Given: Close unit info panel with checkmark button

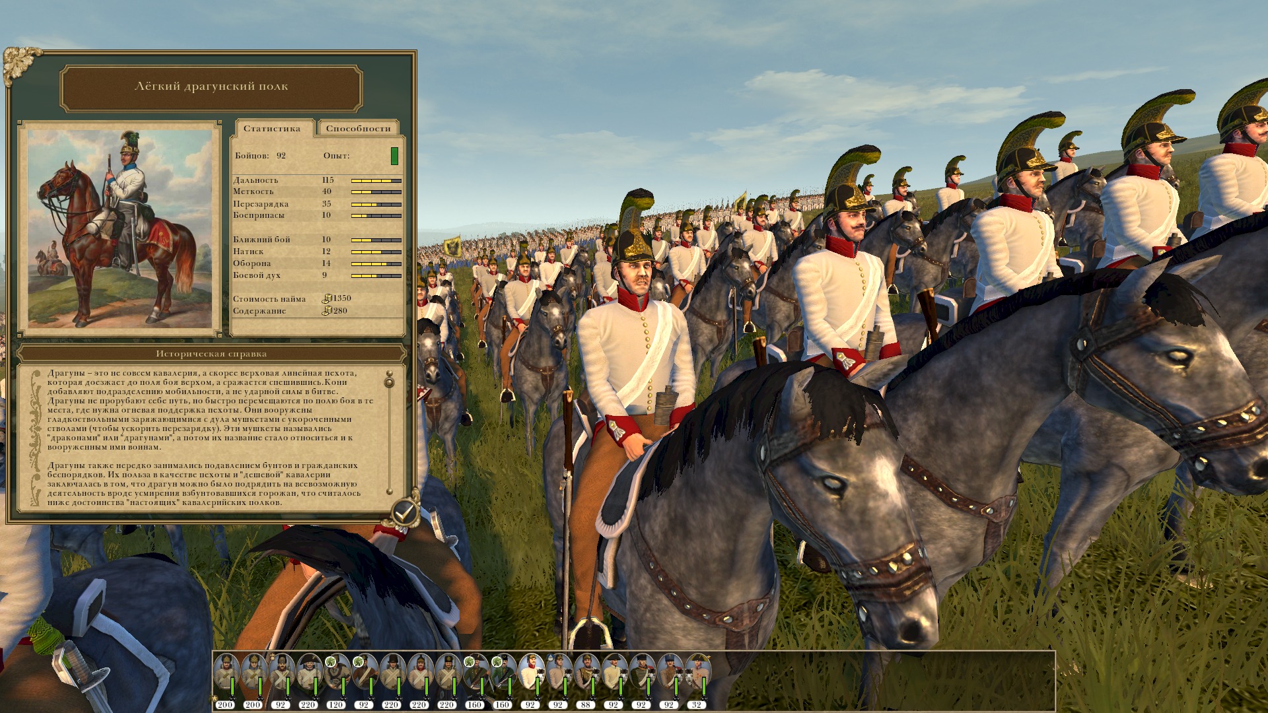Looking at the screenshot, I should tap(404, 512).
